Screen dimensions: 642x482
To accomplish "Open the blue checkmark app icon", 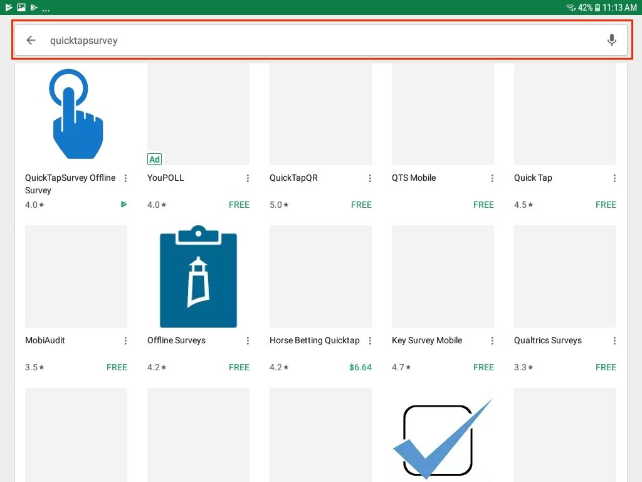I will point(443,439).
